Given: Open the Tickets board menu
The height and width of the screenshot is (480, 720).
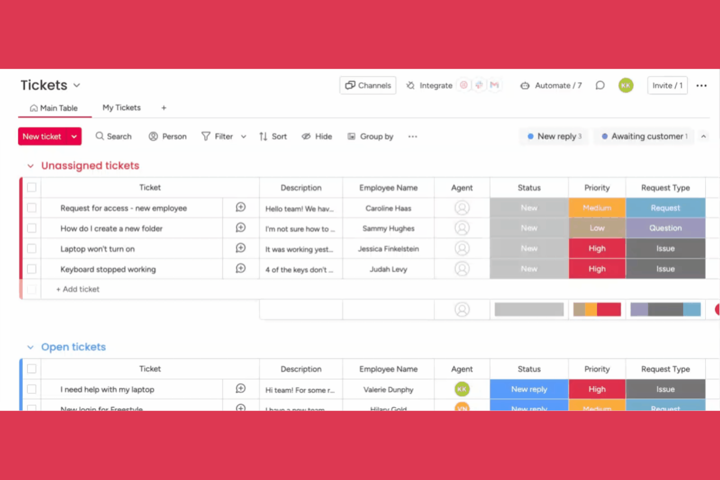Looking at the screenshot, I should (x=76, y=85).
